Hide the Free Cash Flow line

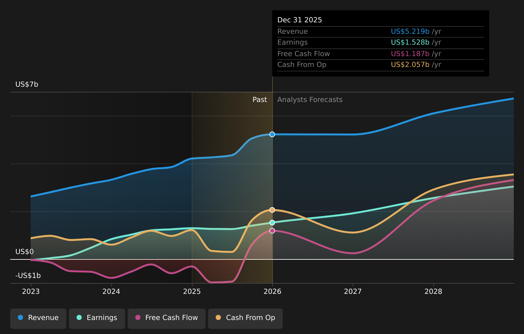[166, 318]
